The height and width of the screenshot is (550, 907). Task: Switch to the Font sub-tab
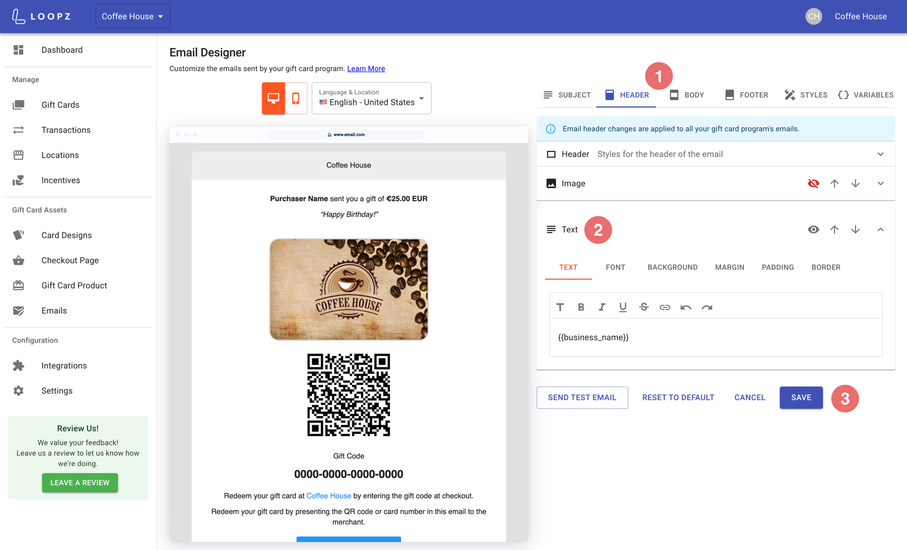(x=616, y=267)
